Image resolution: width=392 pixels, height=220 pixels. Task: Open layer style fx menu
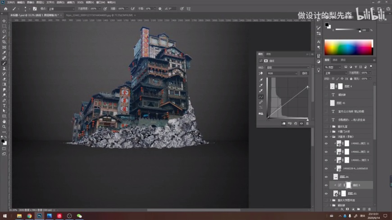click(342, 209)
